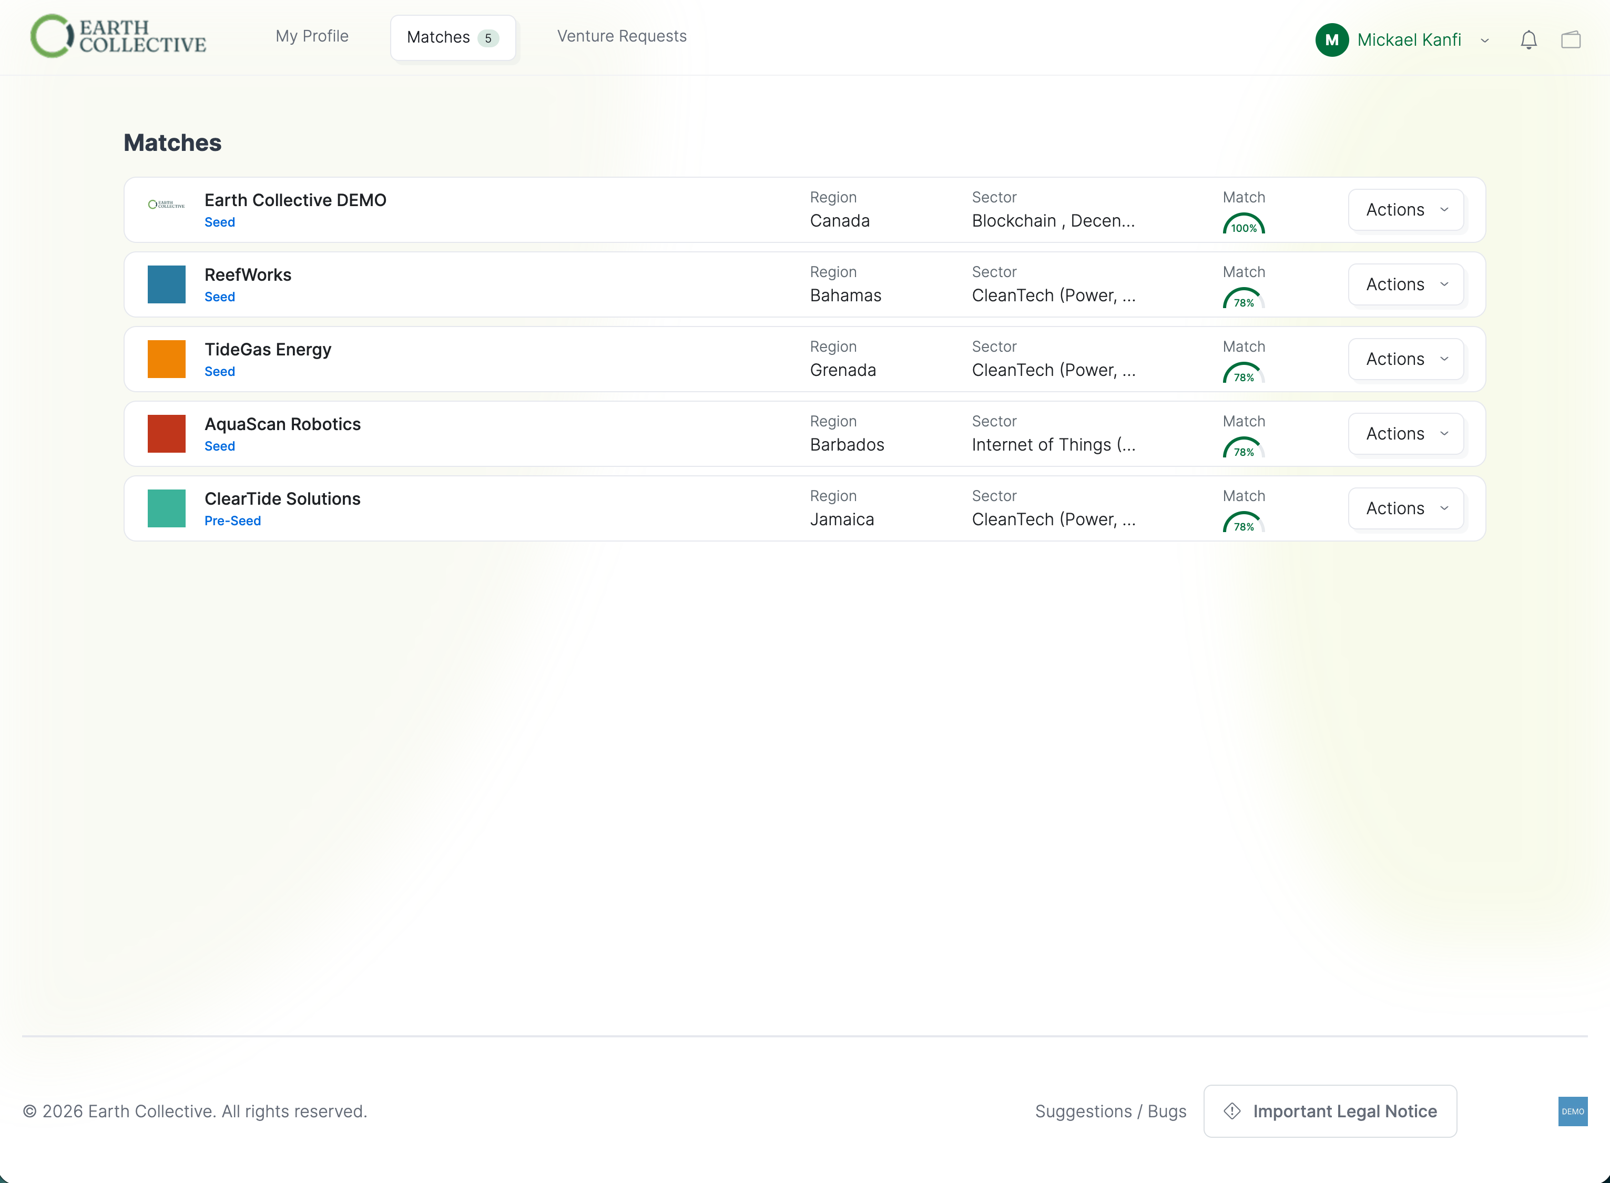Open the notifications bell
The width and height of the screenshot is (1610, 1183).
1529,40
